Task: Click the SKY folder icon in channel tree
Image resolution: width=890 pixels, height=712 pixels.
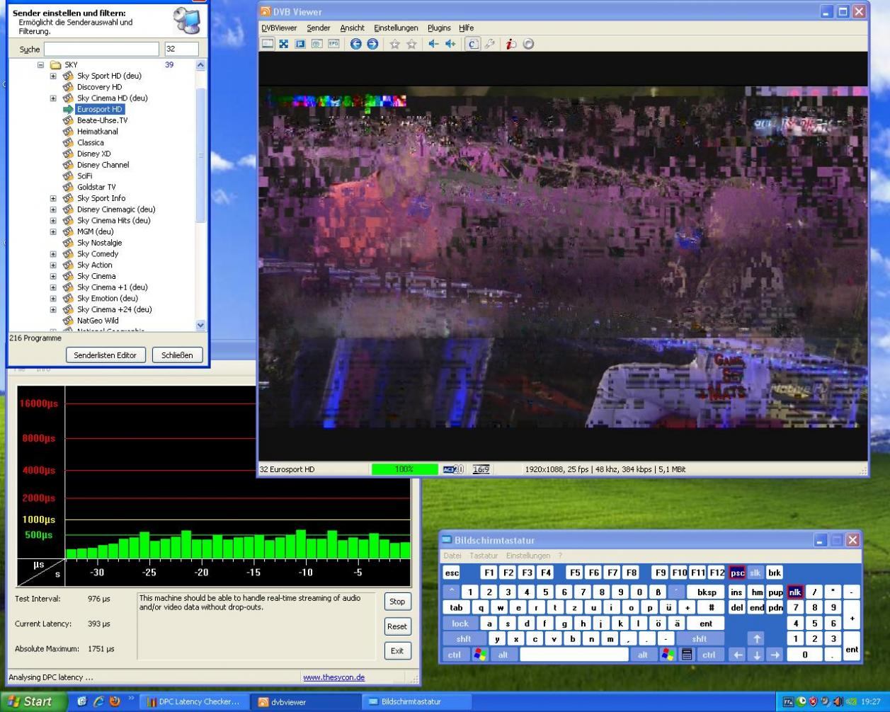Action: point(55,65)
